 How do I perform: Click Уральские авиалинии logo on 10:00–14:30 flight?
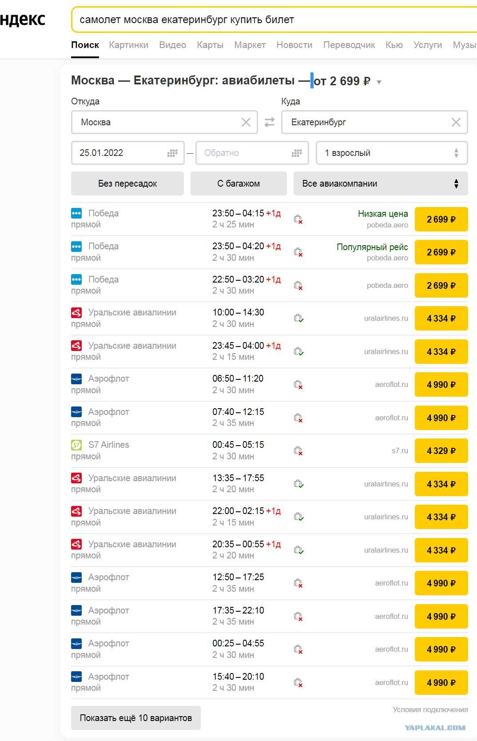[76, 313]
